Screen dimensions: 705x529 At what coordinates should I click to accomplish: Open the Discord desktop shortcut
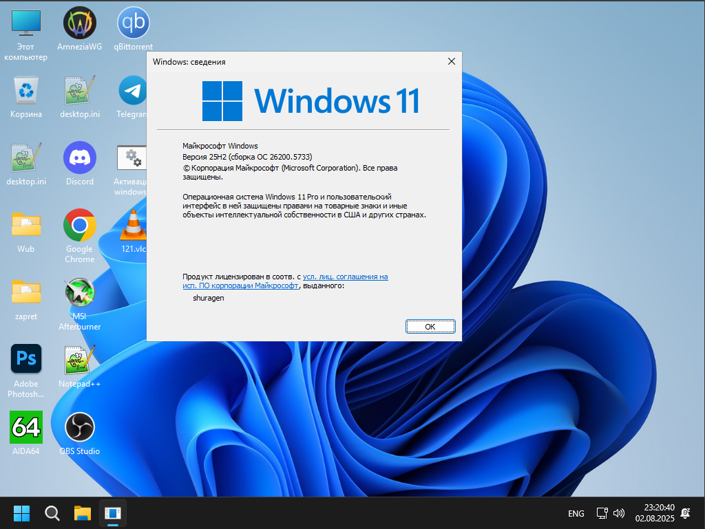80,164
